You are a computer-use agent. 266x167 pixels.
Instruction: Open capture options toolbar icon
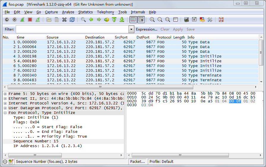(x=15, y=20)
